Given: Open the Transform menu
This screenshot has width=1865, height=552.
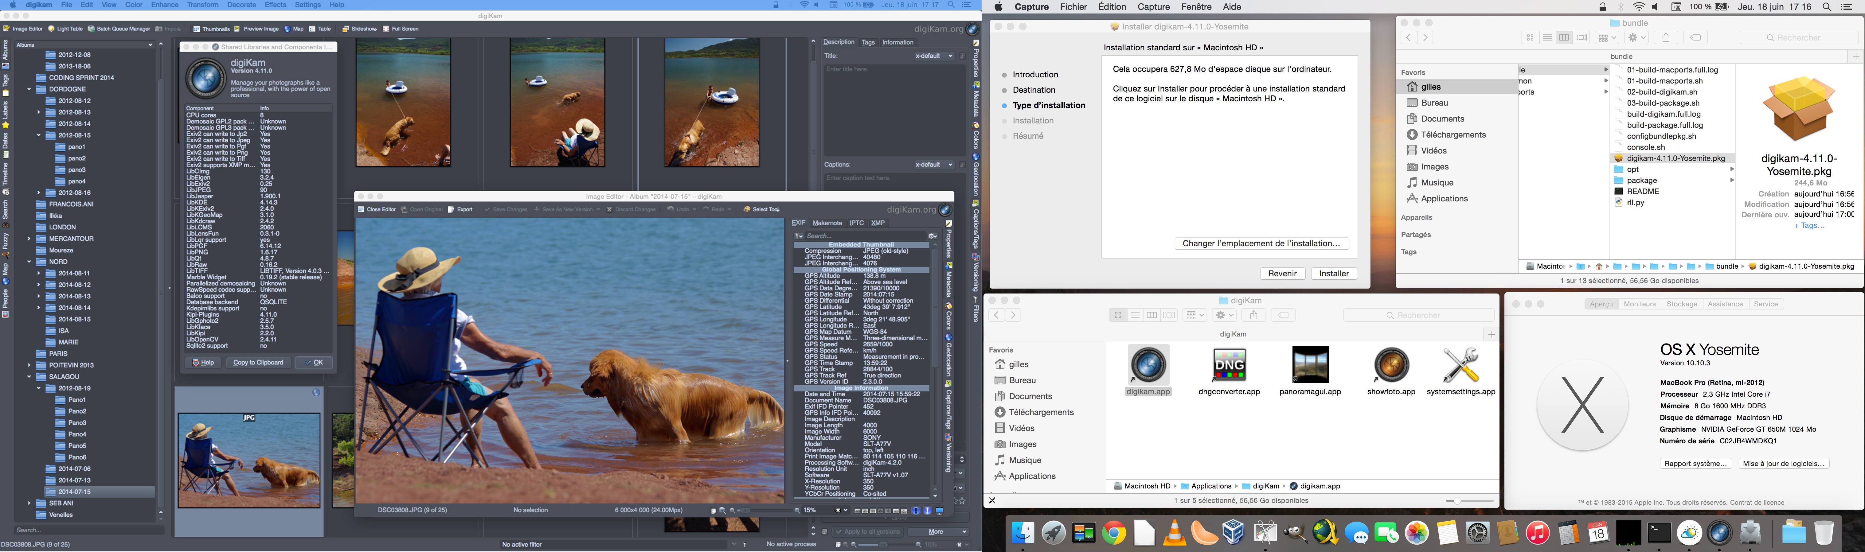Looking at the screenshot, I should (203, 5).
